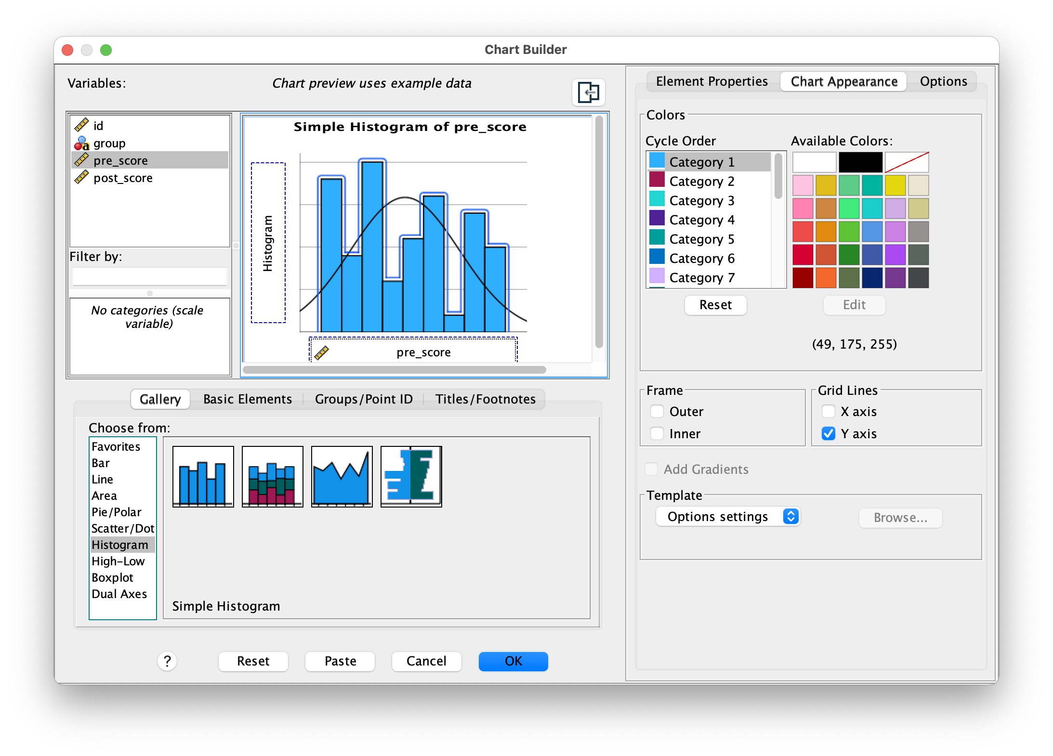
Task: Switch to the Element Properties tab
Action: [x=711, y=81]
